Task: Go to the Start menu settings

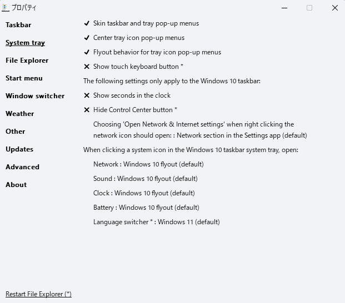Action: click(24, 78)
